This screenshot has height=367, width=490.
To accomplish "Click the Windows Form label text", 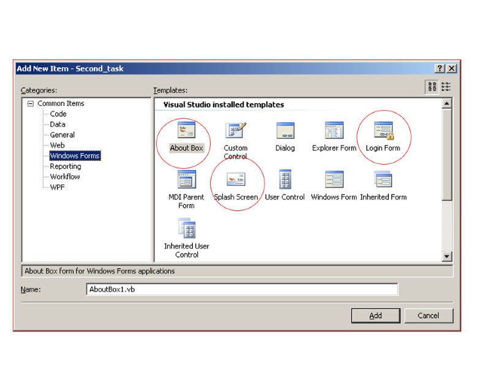I will tap(334, 197).
